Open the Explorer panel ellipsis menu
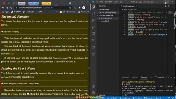The image size is (176, 99). click(116, 6)
